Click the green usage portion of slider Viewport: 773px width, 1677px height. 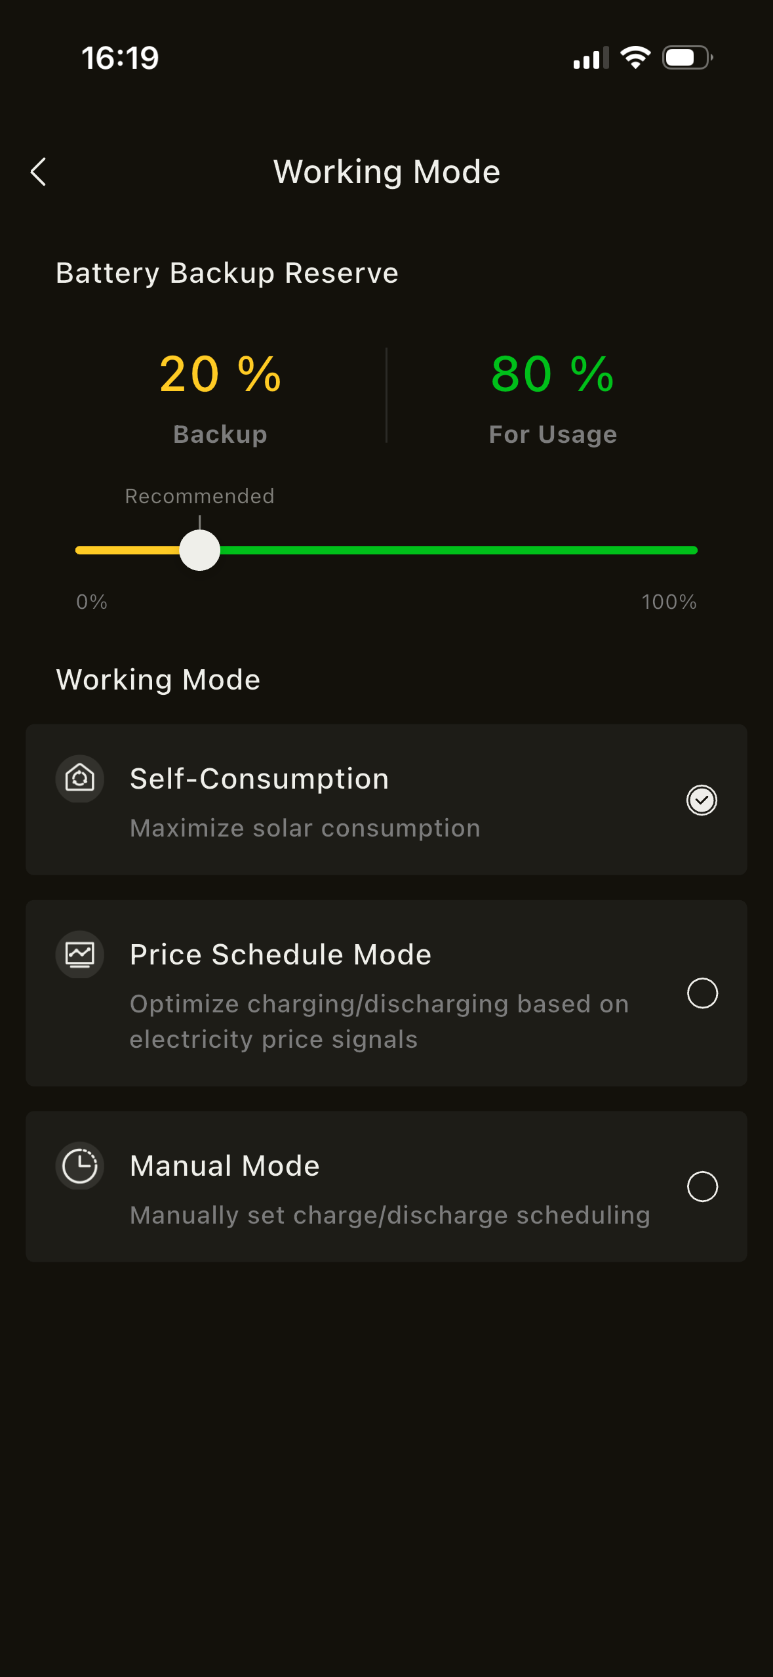coord(459,550)
